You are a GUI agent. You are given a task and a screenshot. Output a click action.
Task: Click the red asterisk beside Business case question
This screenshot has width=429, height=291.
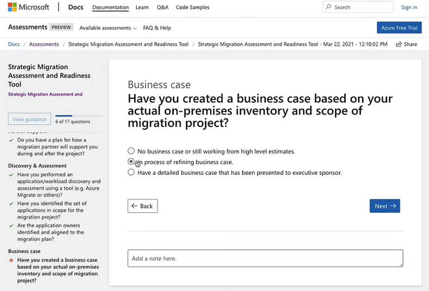(x=11, y=260)
